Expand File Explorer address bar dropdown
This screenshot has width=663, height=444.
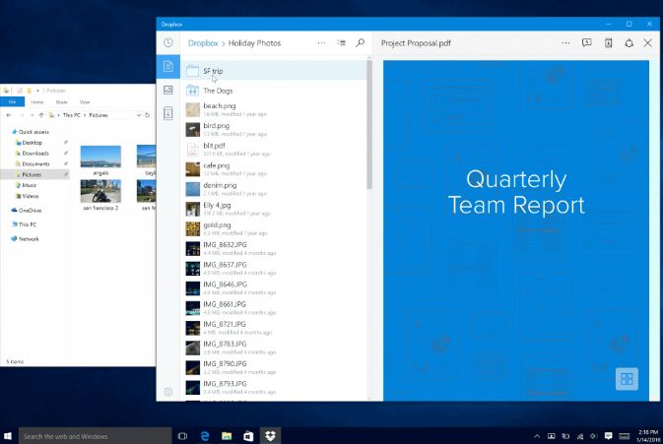[x=139, y=115]
